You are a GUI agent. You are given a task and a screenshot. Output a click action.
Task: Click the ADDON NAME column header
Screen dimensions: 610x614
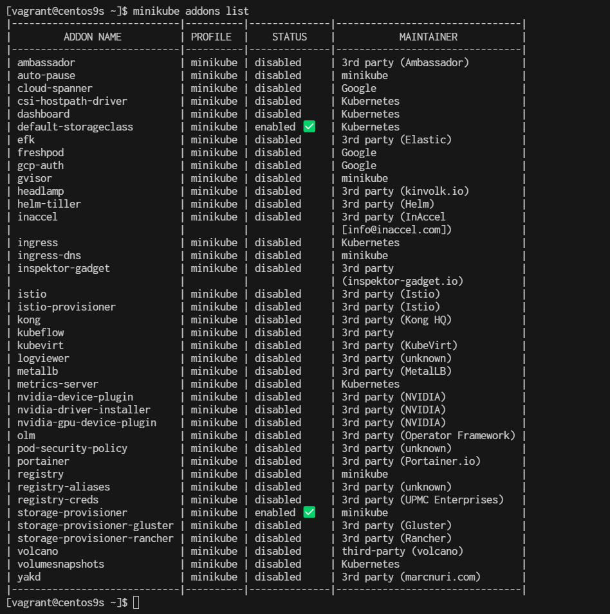click(93, 37)
